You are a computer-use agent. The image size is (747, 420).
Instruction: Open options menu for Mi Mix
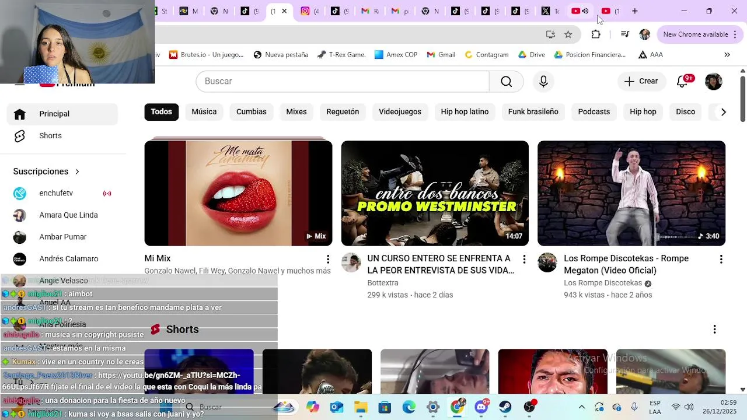coord(328,259)
